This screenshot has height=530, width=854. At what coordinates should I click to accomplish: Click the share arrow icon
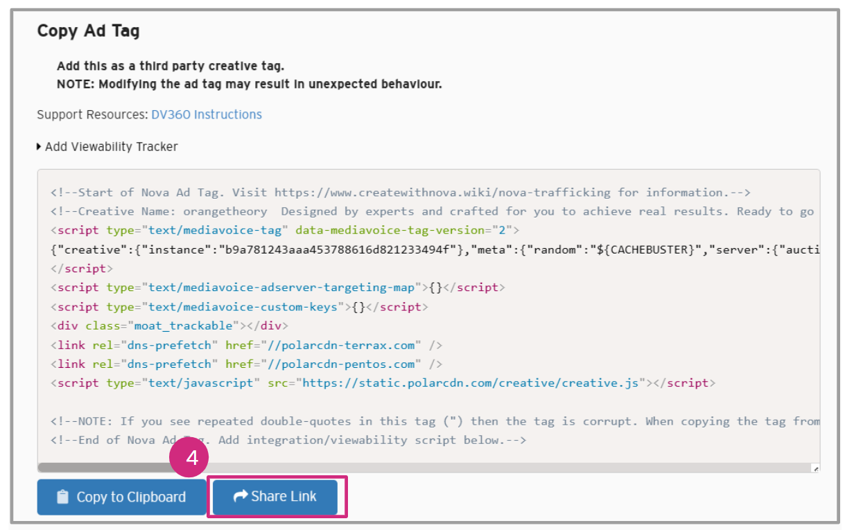coord(241,496)
